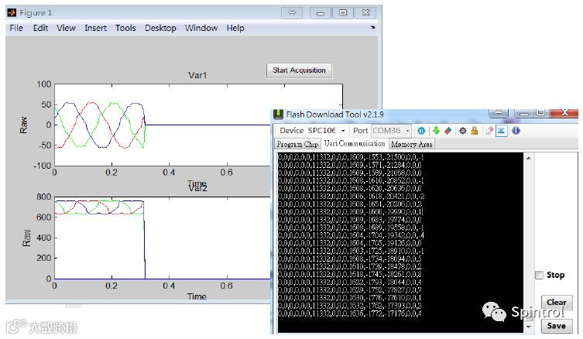Switch to the Memory Area tab
Image resolution: width=583 pixels, height=339 pixels.
coord(412,144)
